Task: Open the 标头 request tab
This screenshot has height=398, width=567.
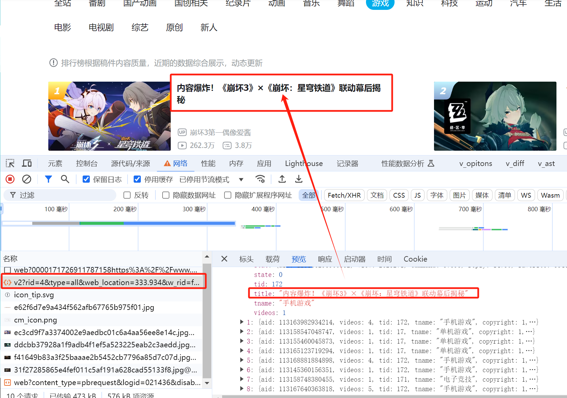Action: pos(247,259)
